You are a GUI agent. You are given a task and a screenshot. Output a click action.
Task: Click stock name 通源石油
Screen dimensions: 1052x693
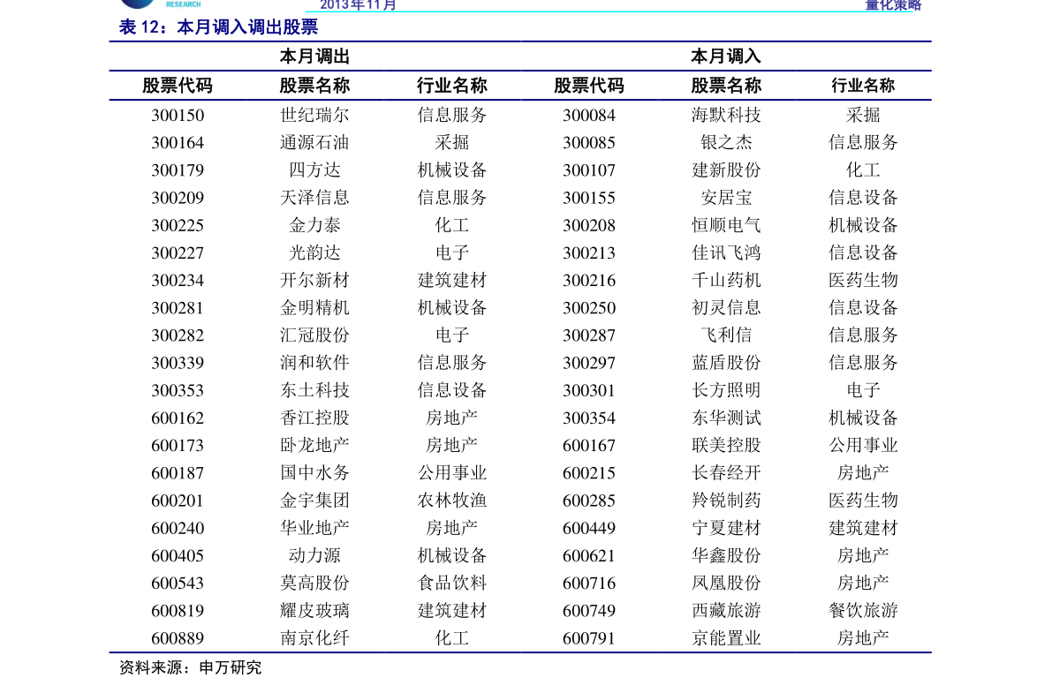(314, 142)
